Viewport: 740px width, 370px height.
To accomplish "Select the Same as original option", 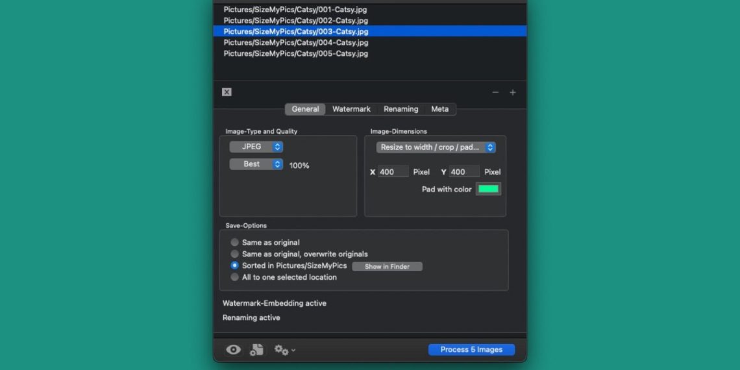I will (235, 242).
